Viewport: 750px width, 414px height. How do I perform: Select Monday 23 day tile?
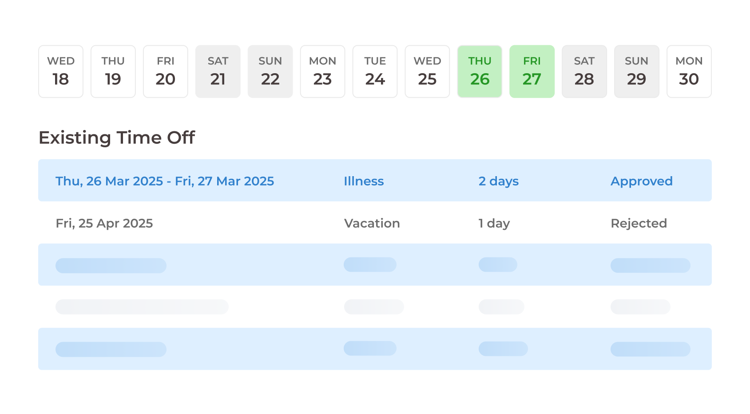[323, 71]
